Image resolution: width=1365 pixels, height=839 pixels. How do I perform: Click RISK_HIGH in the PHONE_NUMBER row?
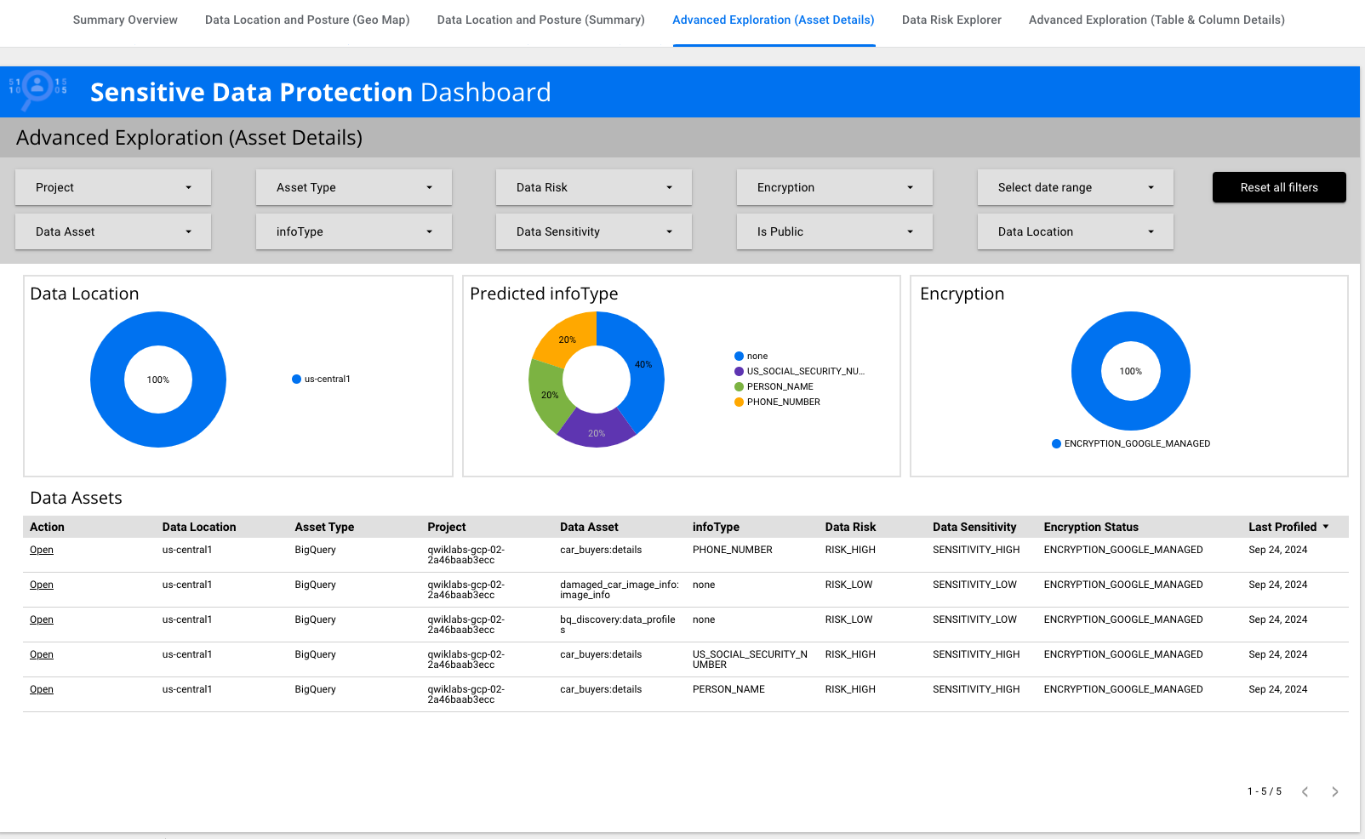(x=850, y=550)
